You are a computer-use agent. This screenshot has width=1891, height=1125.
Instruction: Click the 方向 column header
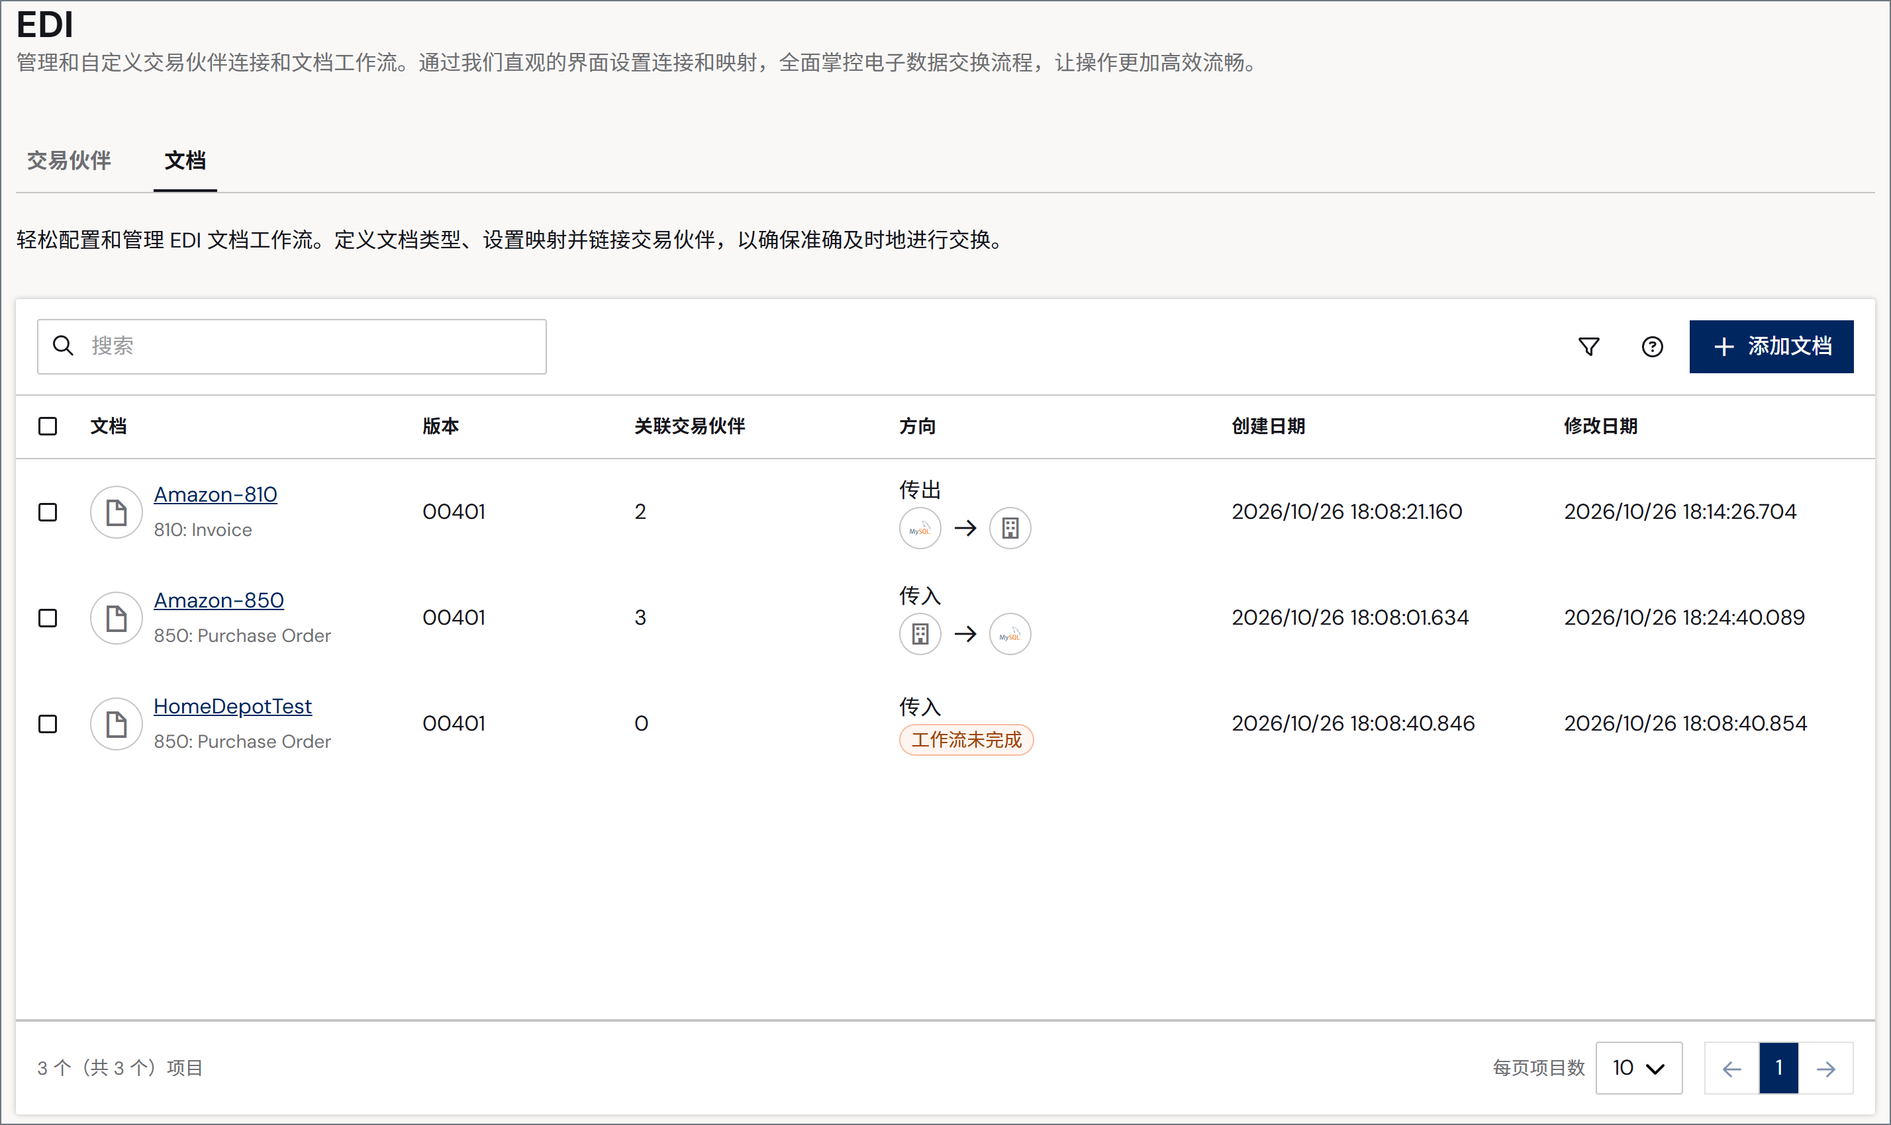click(918, 426)
